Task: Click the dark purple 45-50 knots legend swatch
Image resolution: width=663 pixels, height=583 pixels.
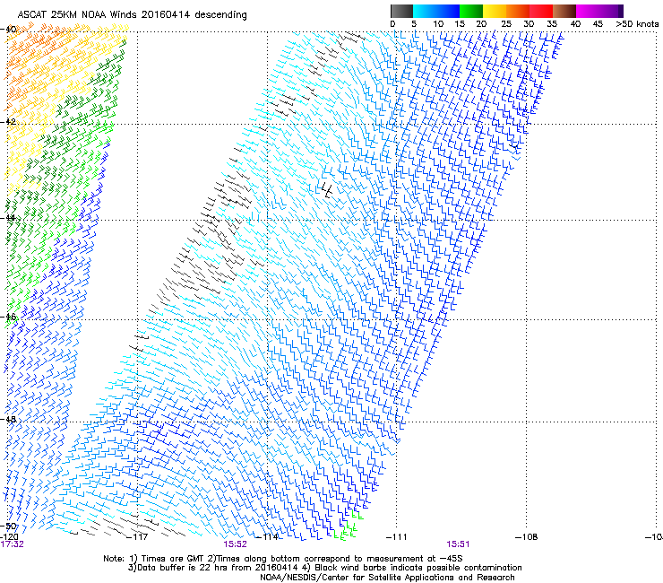Action: [611, 11]
